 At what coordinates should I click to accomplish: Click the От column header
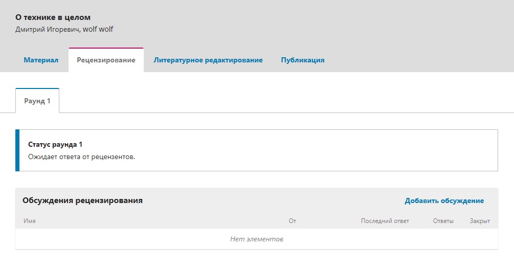click(x=293, y=221)
